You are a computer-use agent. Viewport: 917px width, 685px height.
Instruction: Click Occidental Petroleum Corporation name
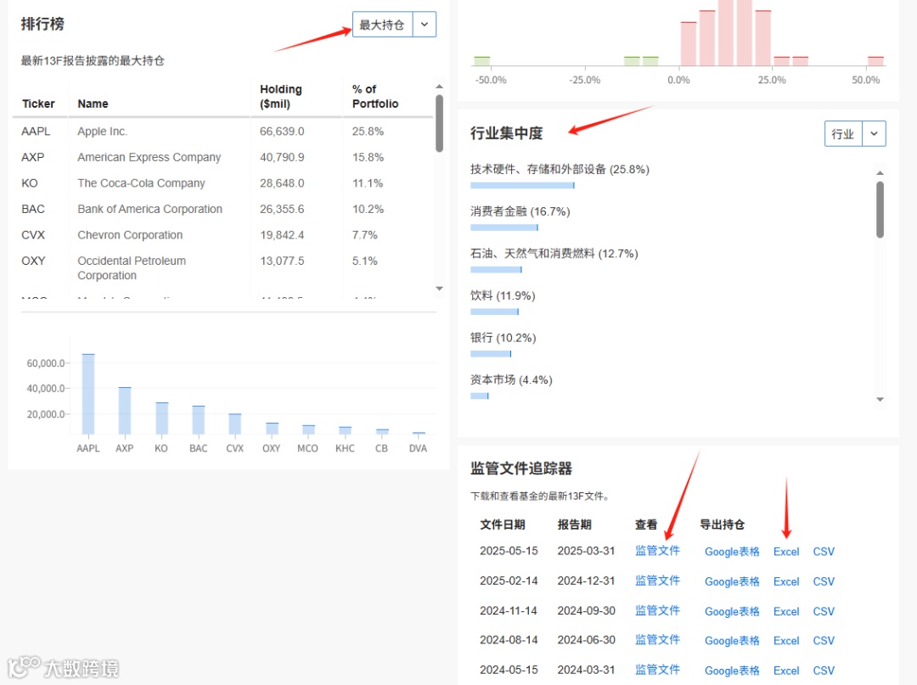tap(132, 267)
